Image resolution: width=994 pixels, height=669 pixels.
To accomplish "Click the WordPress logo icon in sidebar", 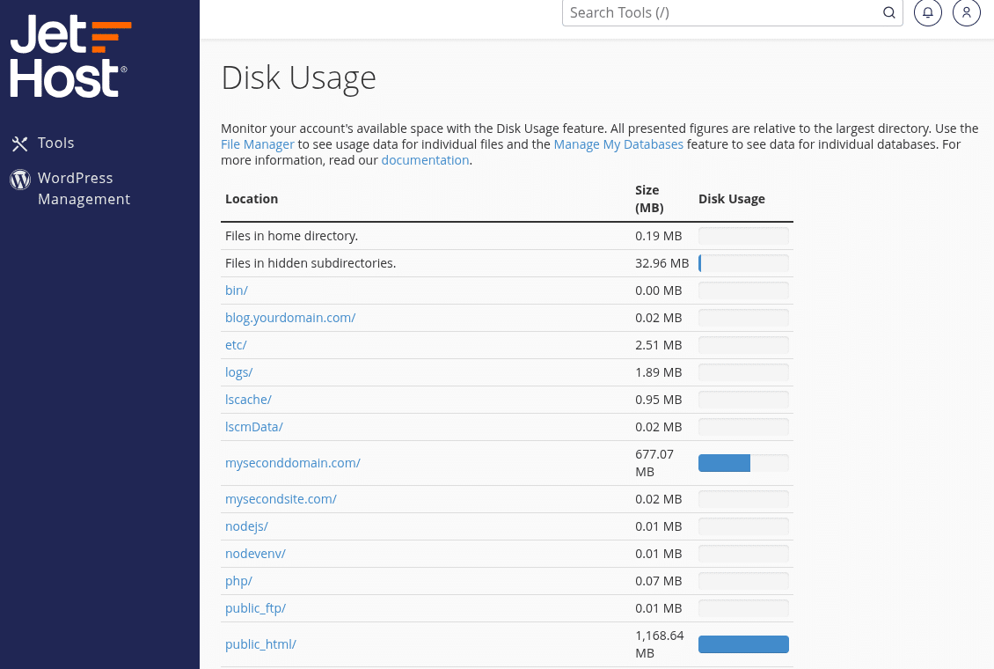I will (x=19, y=180).
